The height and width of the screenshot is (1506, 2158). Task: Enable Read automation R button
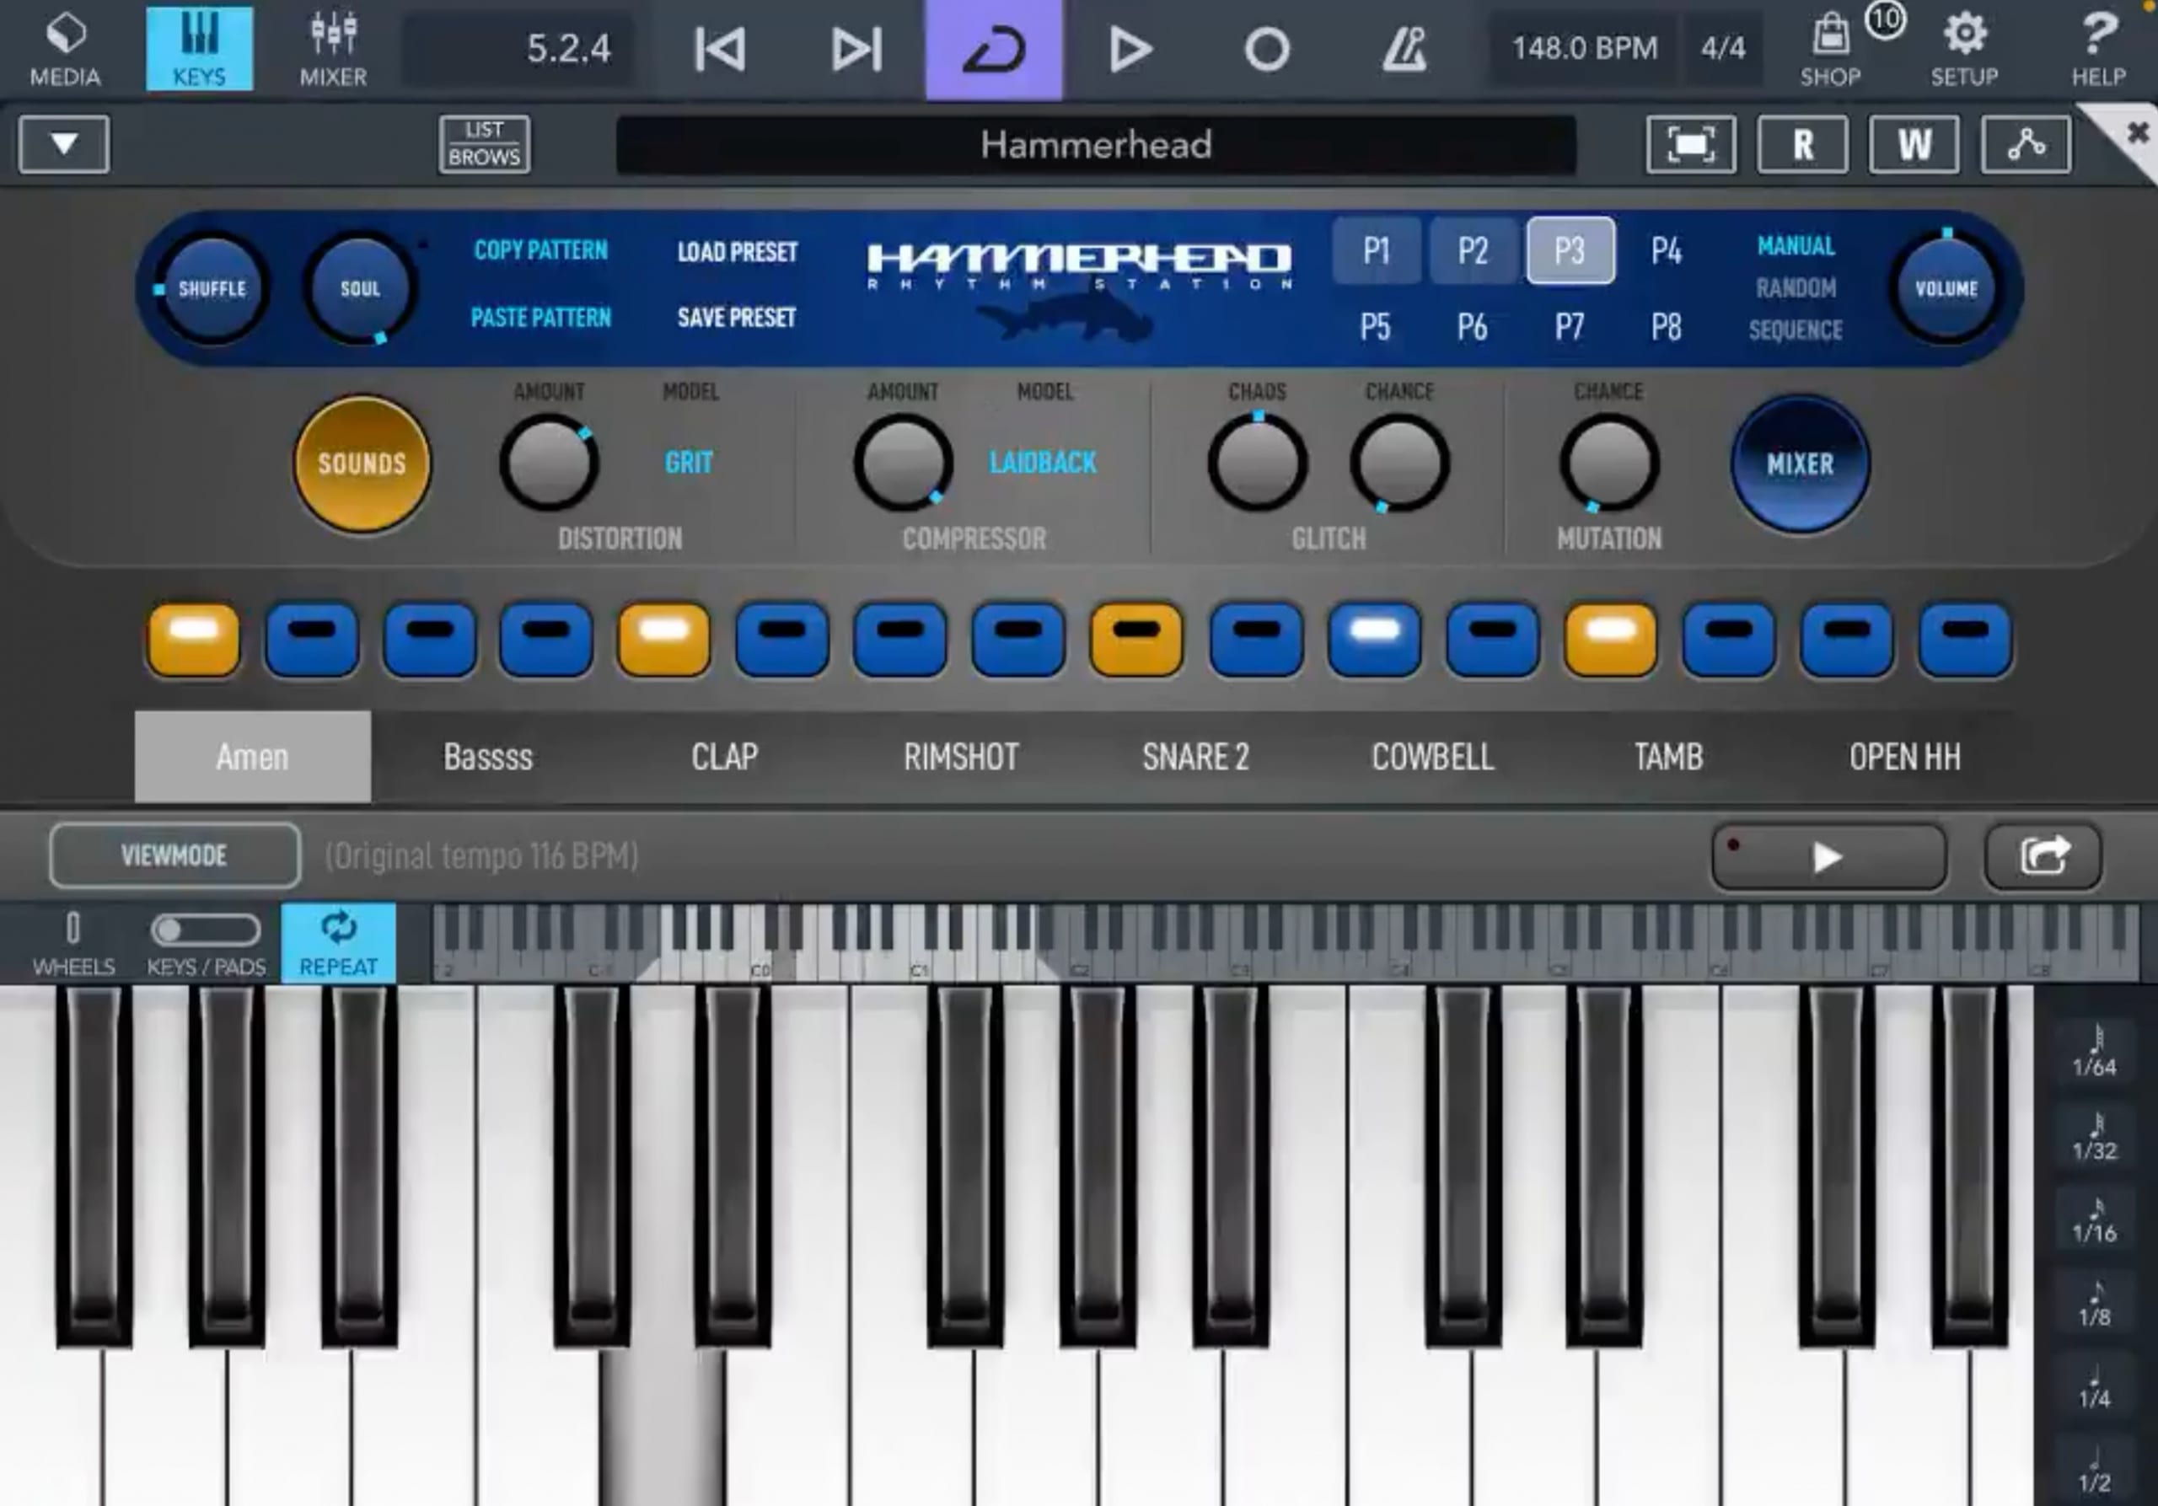point(1803,144)
